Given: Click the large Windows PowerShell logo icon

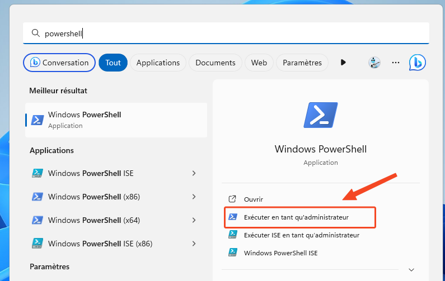Looking at the screenshot, I should click(321, 116).
